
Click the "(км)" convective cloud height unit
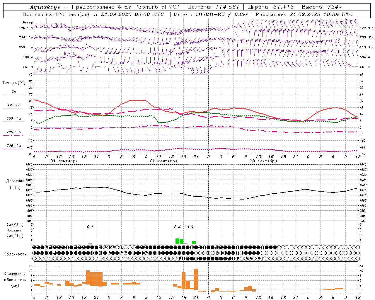click(x=15, y=285)
